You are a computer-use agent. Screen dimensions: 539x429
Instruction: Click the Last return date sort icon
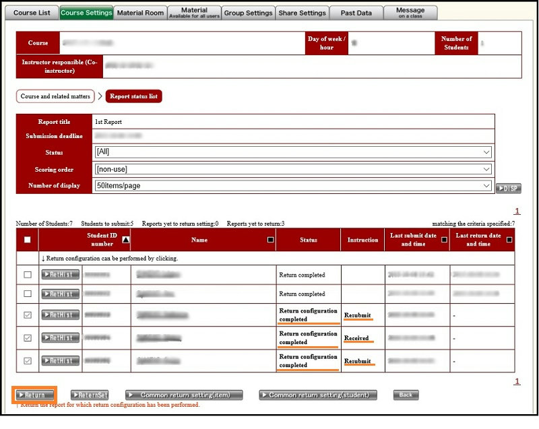[x=509, y=239]
